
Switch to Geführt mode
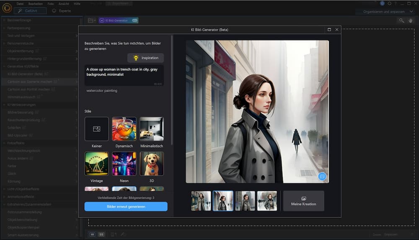click(30, 10)
